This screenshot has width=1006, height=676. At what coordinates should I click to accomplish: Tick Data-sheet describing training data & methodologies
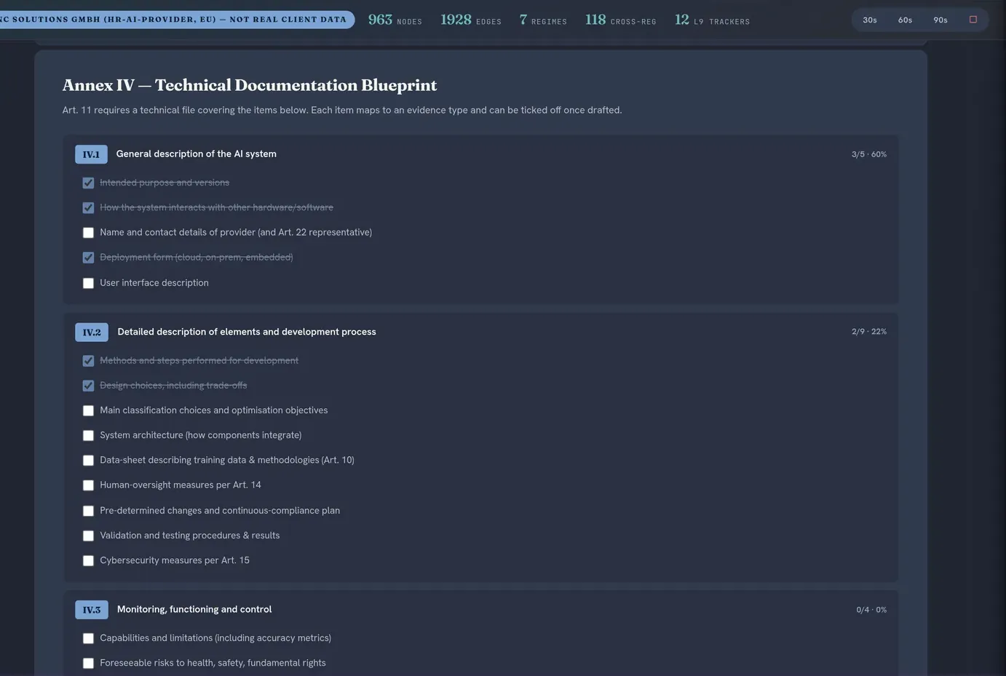click(x=88, y=461)
